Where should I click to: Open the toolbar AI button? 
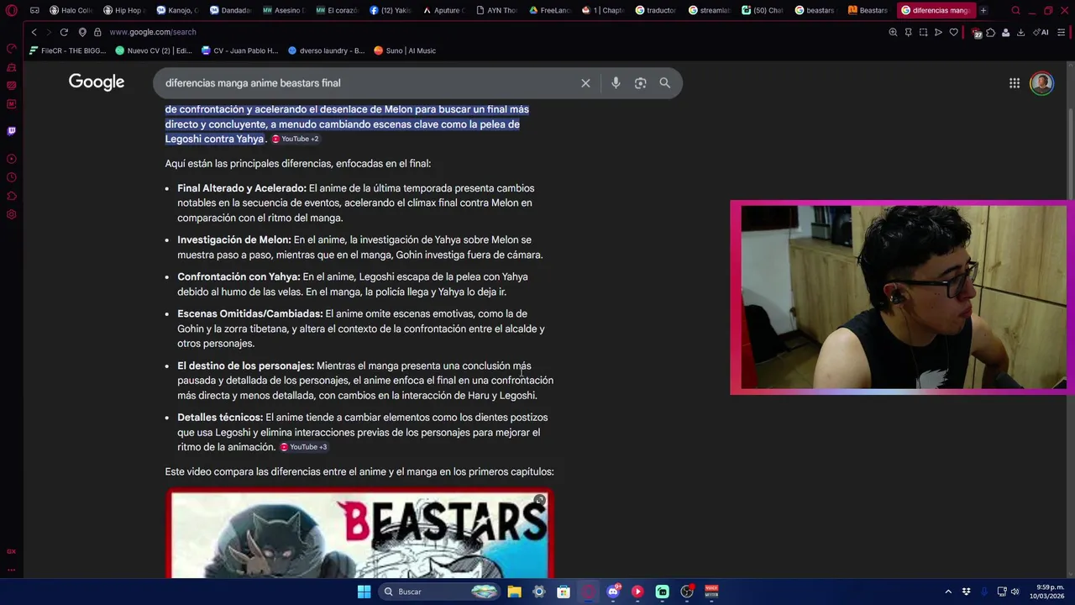[1042, 32]
